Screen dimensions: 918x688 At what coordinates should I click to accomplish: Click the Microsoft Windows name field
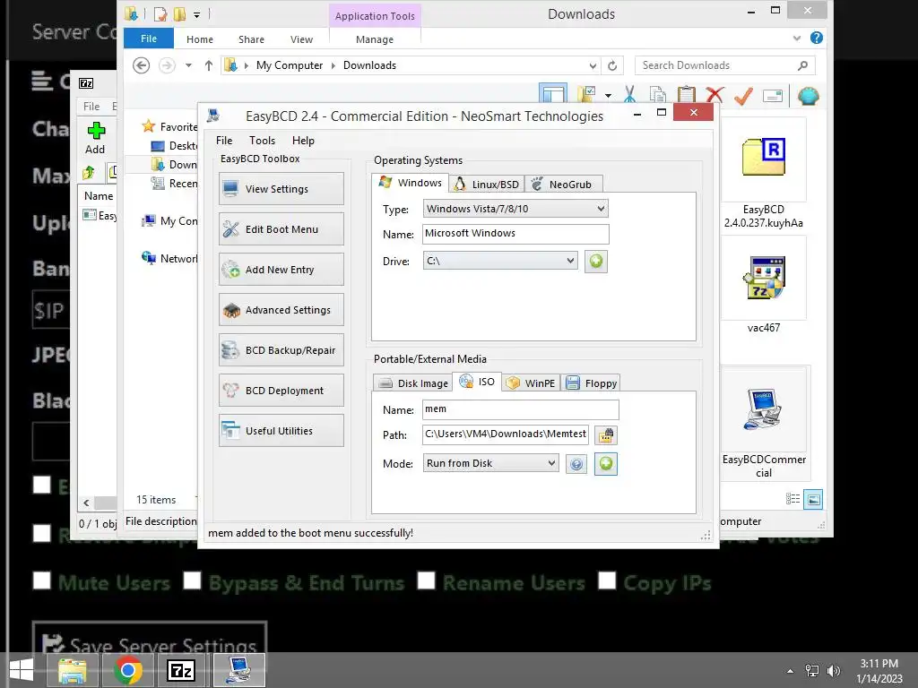tap(515, 234)
